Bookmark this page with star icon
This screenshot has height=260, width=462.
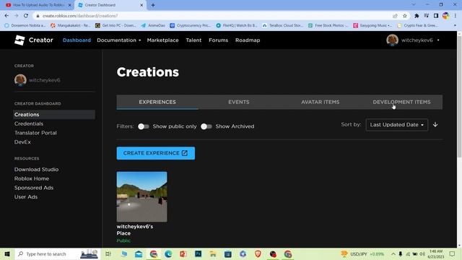pos(405,16)
